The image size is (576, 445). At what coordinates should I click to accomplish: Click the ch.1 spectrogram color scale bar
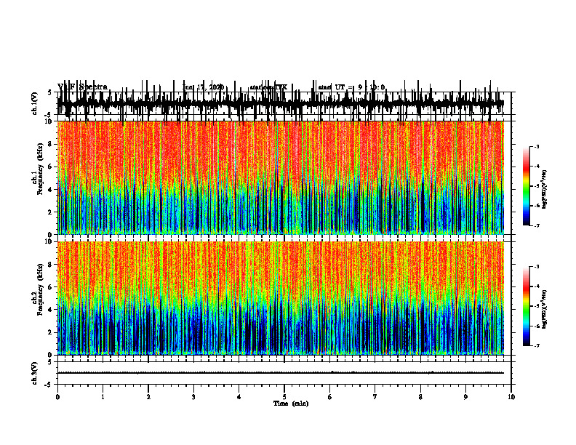click(527, 185)
